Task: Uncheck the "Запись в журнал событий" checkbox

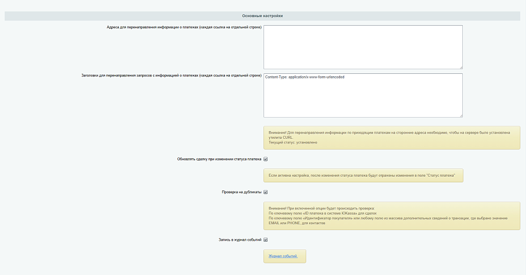Action: [266, 240]
